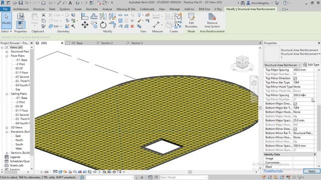Expand the Sections tree node
This screenshot has width=321, height=180.
7,153
